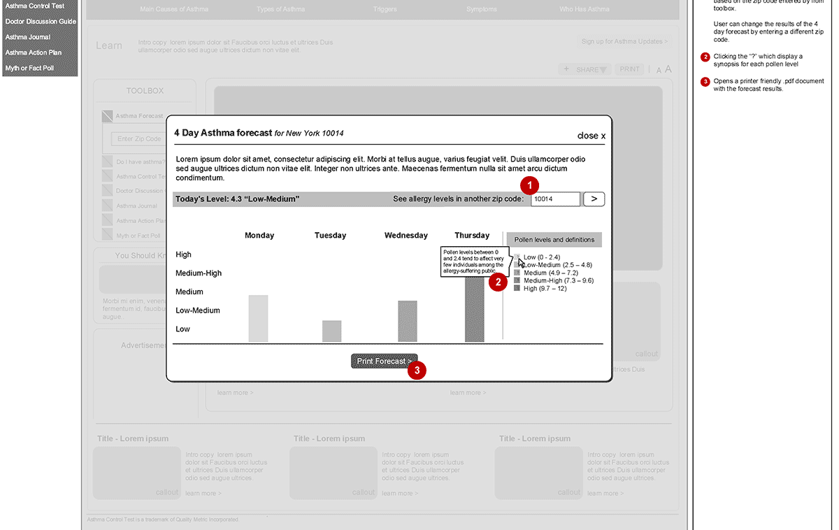Image resolution: width=839 pixels, height=530 pixels.
Task: Click the Low pollen level question-mark icon
Action: pos(517,257)
